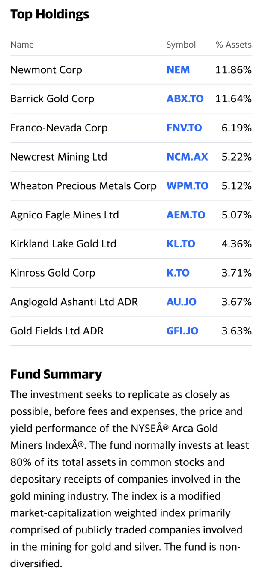Open the ABX.TO symbol link
Viewport: 274px width, 581px height.
coord(185,99)
